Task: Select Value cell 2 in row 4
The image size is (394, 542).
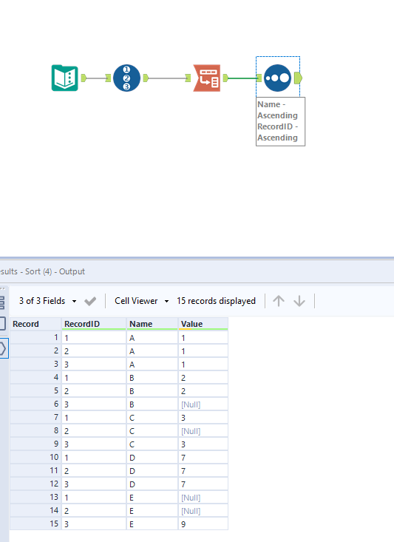Action: coord(203,378)
